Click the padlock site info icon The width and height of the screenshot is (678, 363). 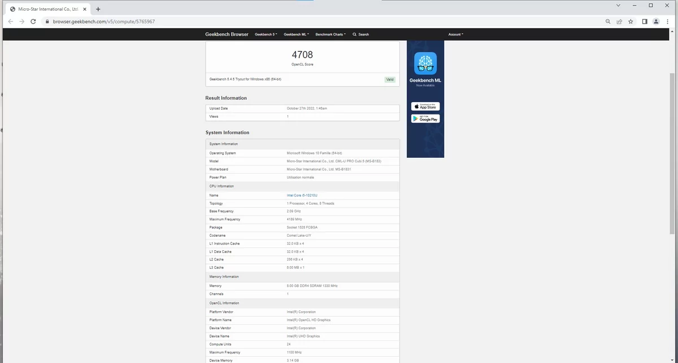pyautogui.click(x=47, y=21)
